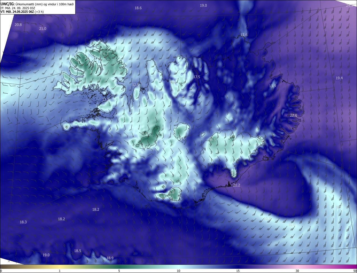Click the color scale tick labeled 15
This screenshot has height=273, width=357.
238,271
